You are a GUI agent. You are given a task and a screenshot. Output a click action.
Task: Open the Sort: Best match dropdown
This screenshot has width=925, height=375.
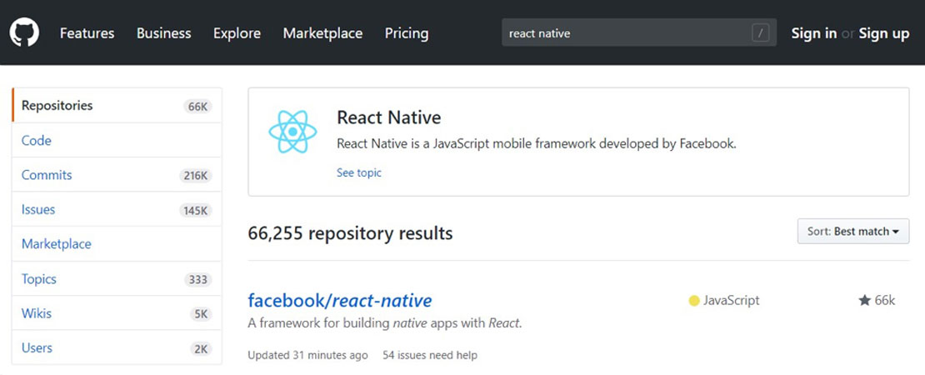pyautogui.click(x=853, y=231)
